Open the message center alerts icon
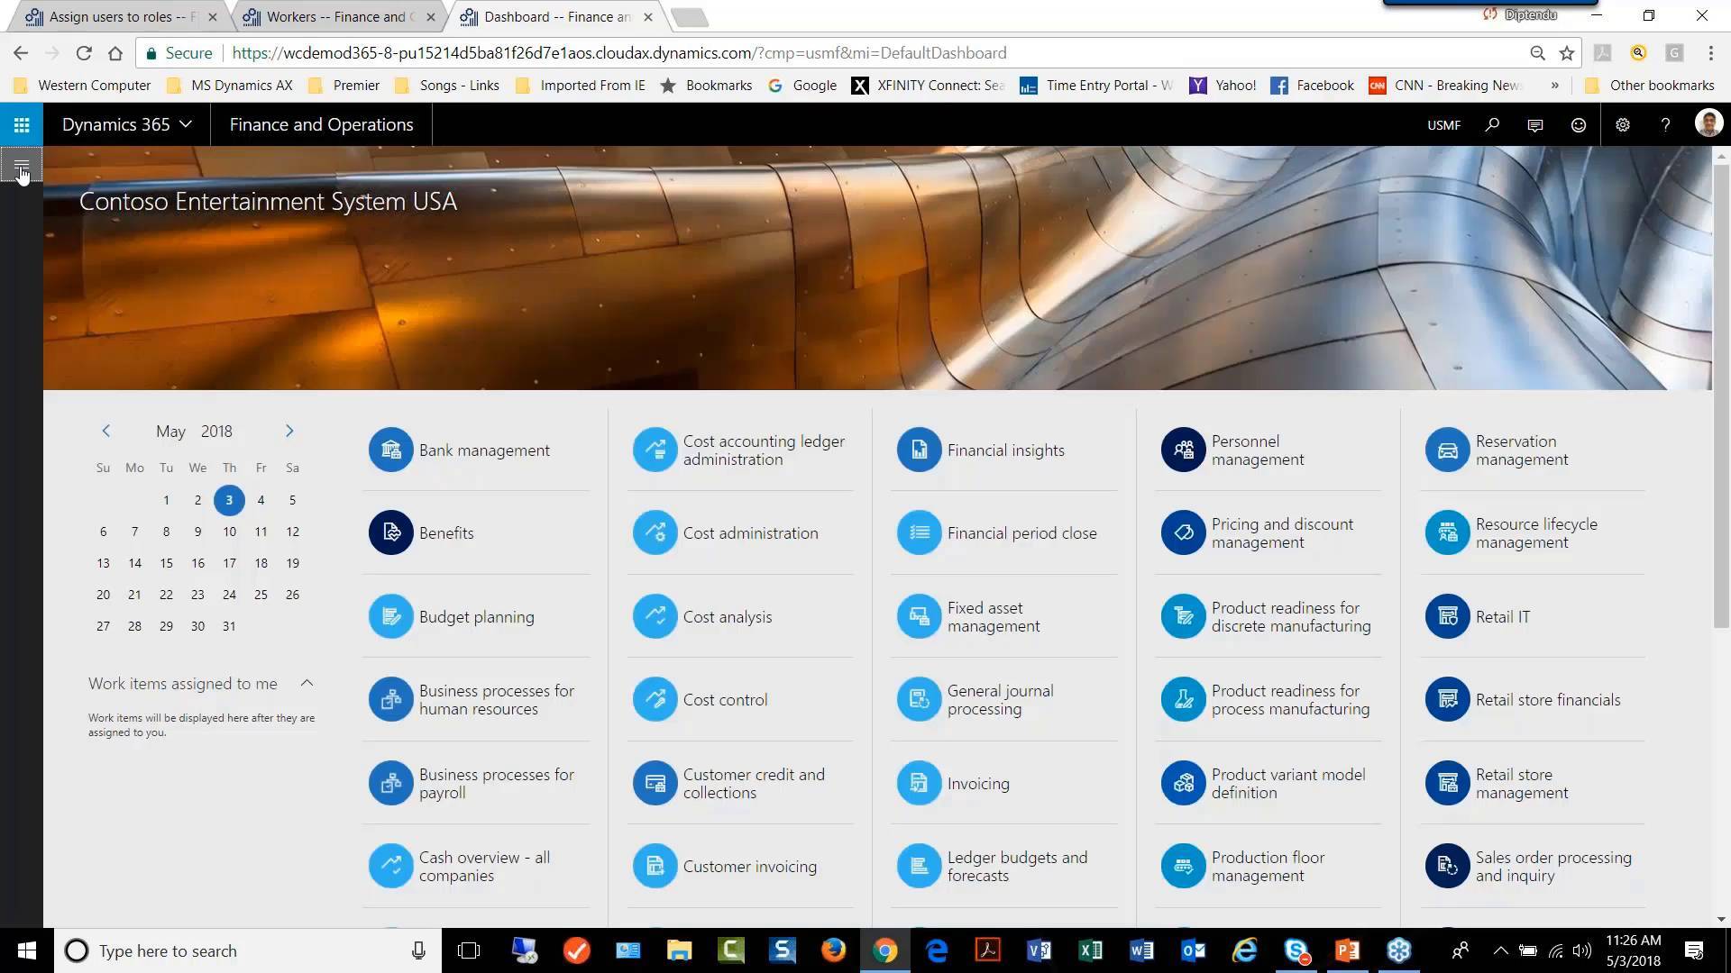 pos(1534,124)
